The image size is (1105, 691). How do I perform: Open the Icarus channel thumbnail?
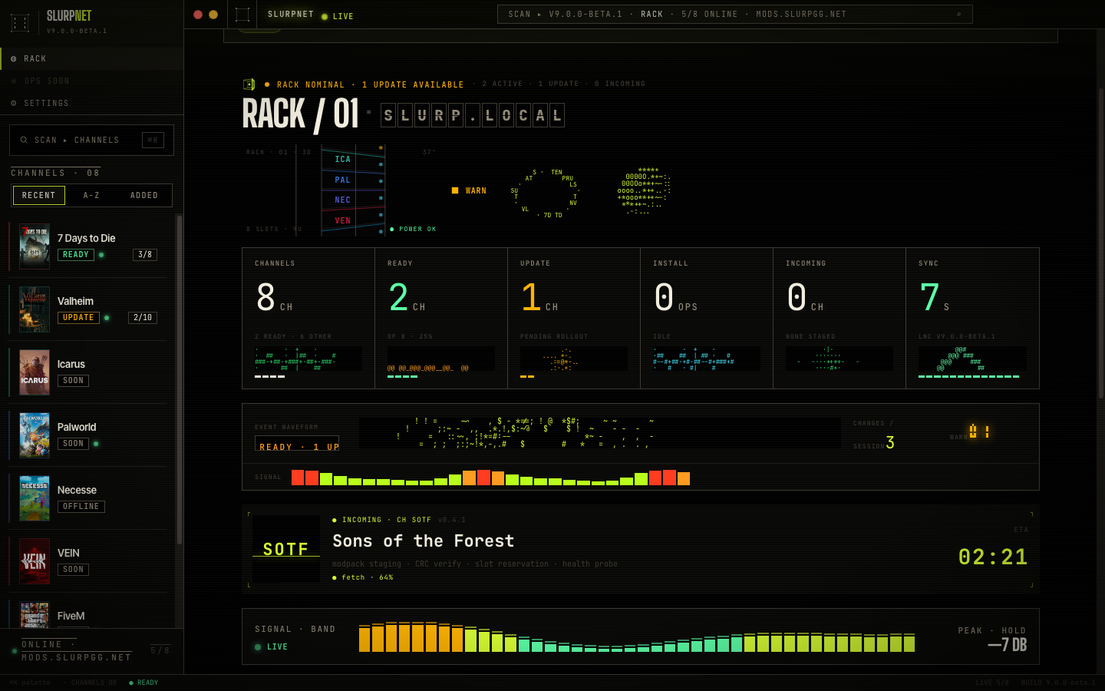coord(35,372)
